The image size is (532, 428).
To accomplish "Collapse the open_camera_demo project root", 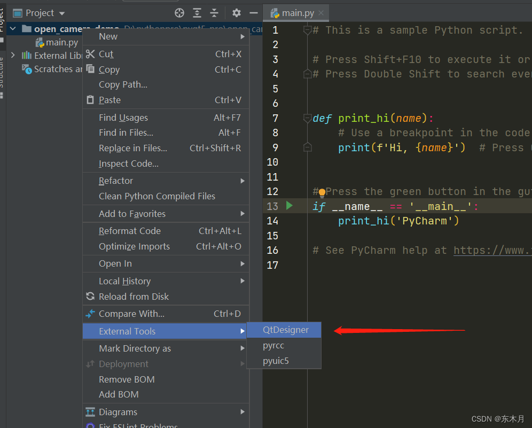I will tap(13, 28).
